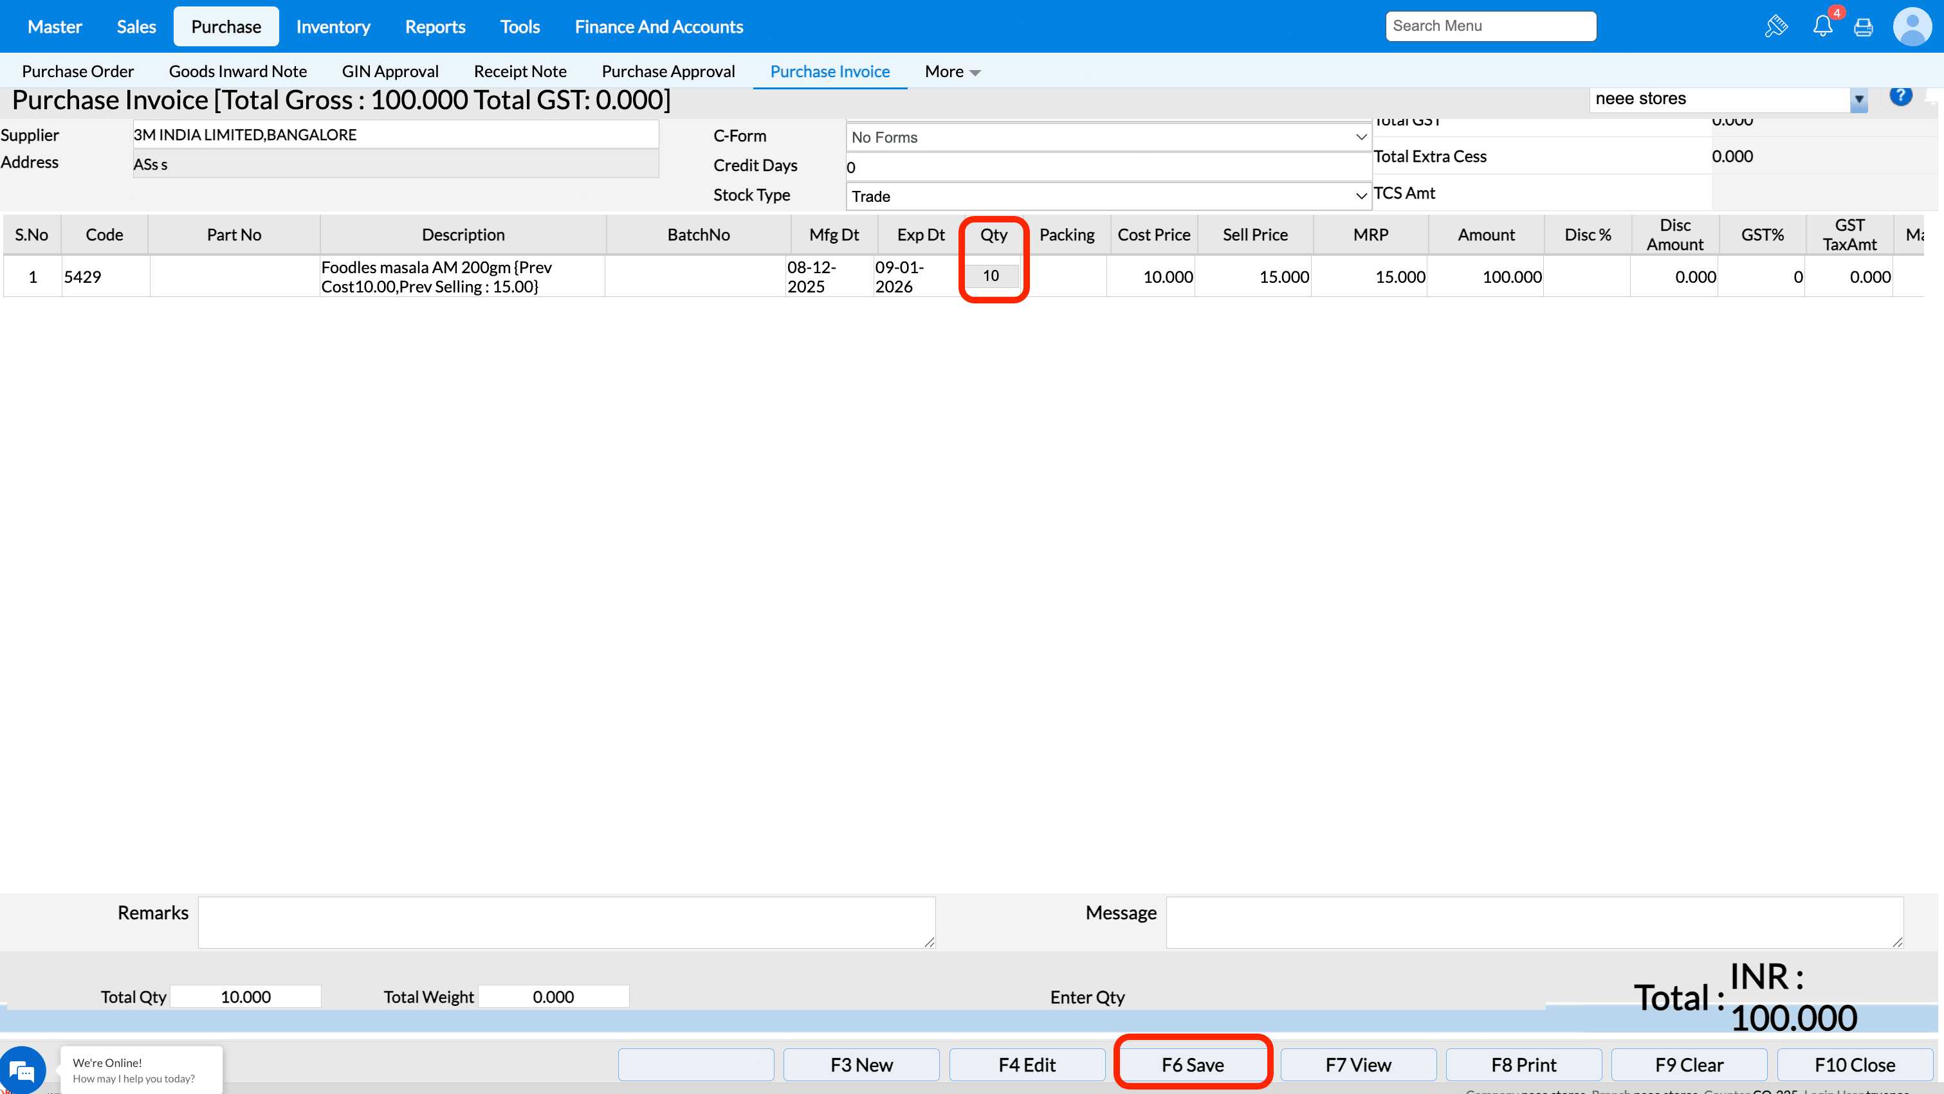1944x1094 pixels.
Task: Click in the Remarks text area
Action: coord(566,921)
